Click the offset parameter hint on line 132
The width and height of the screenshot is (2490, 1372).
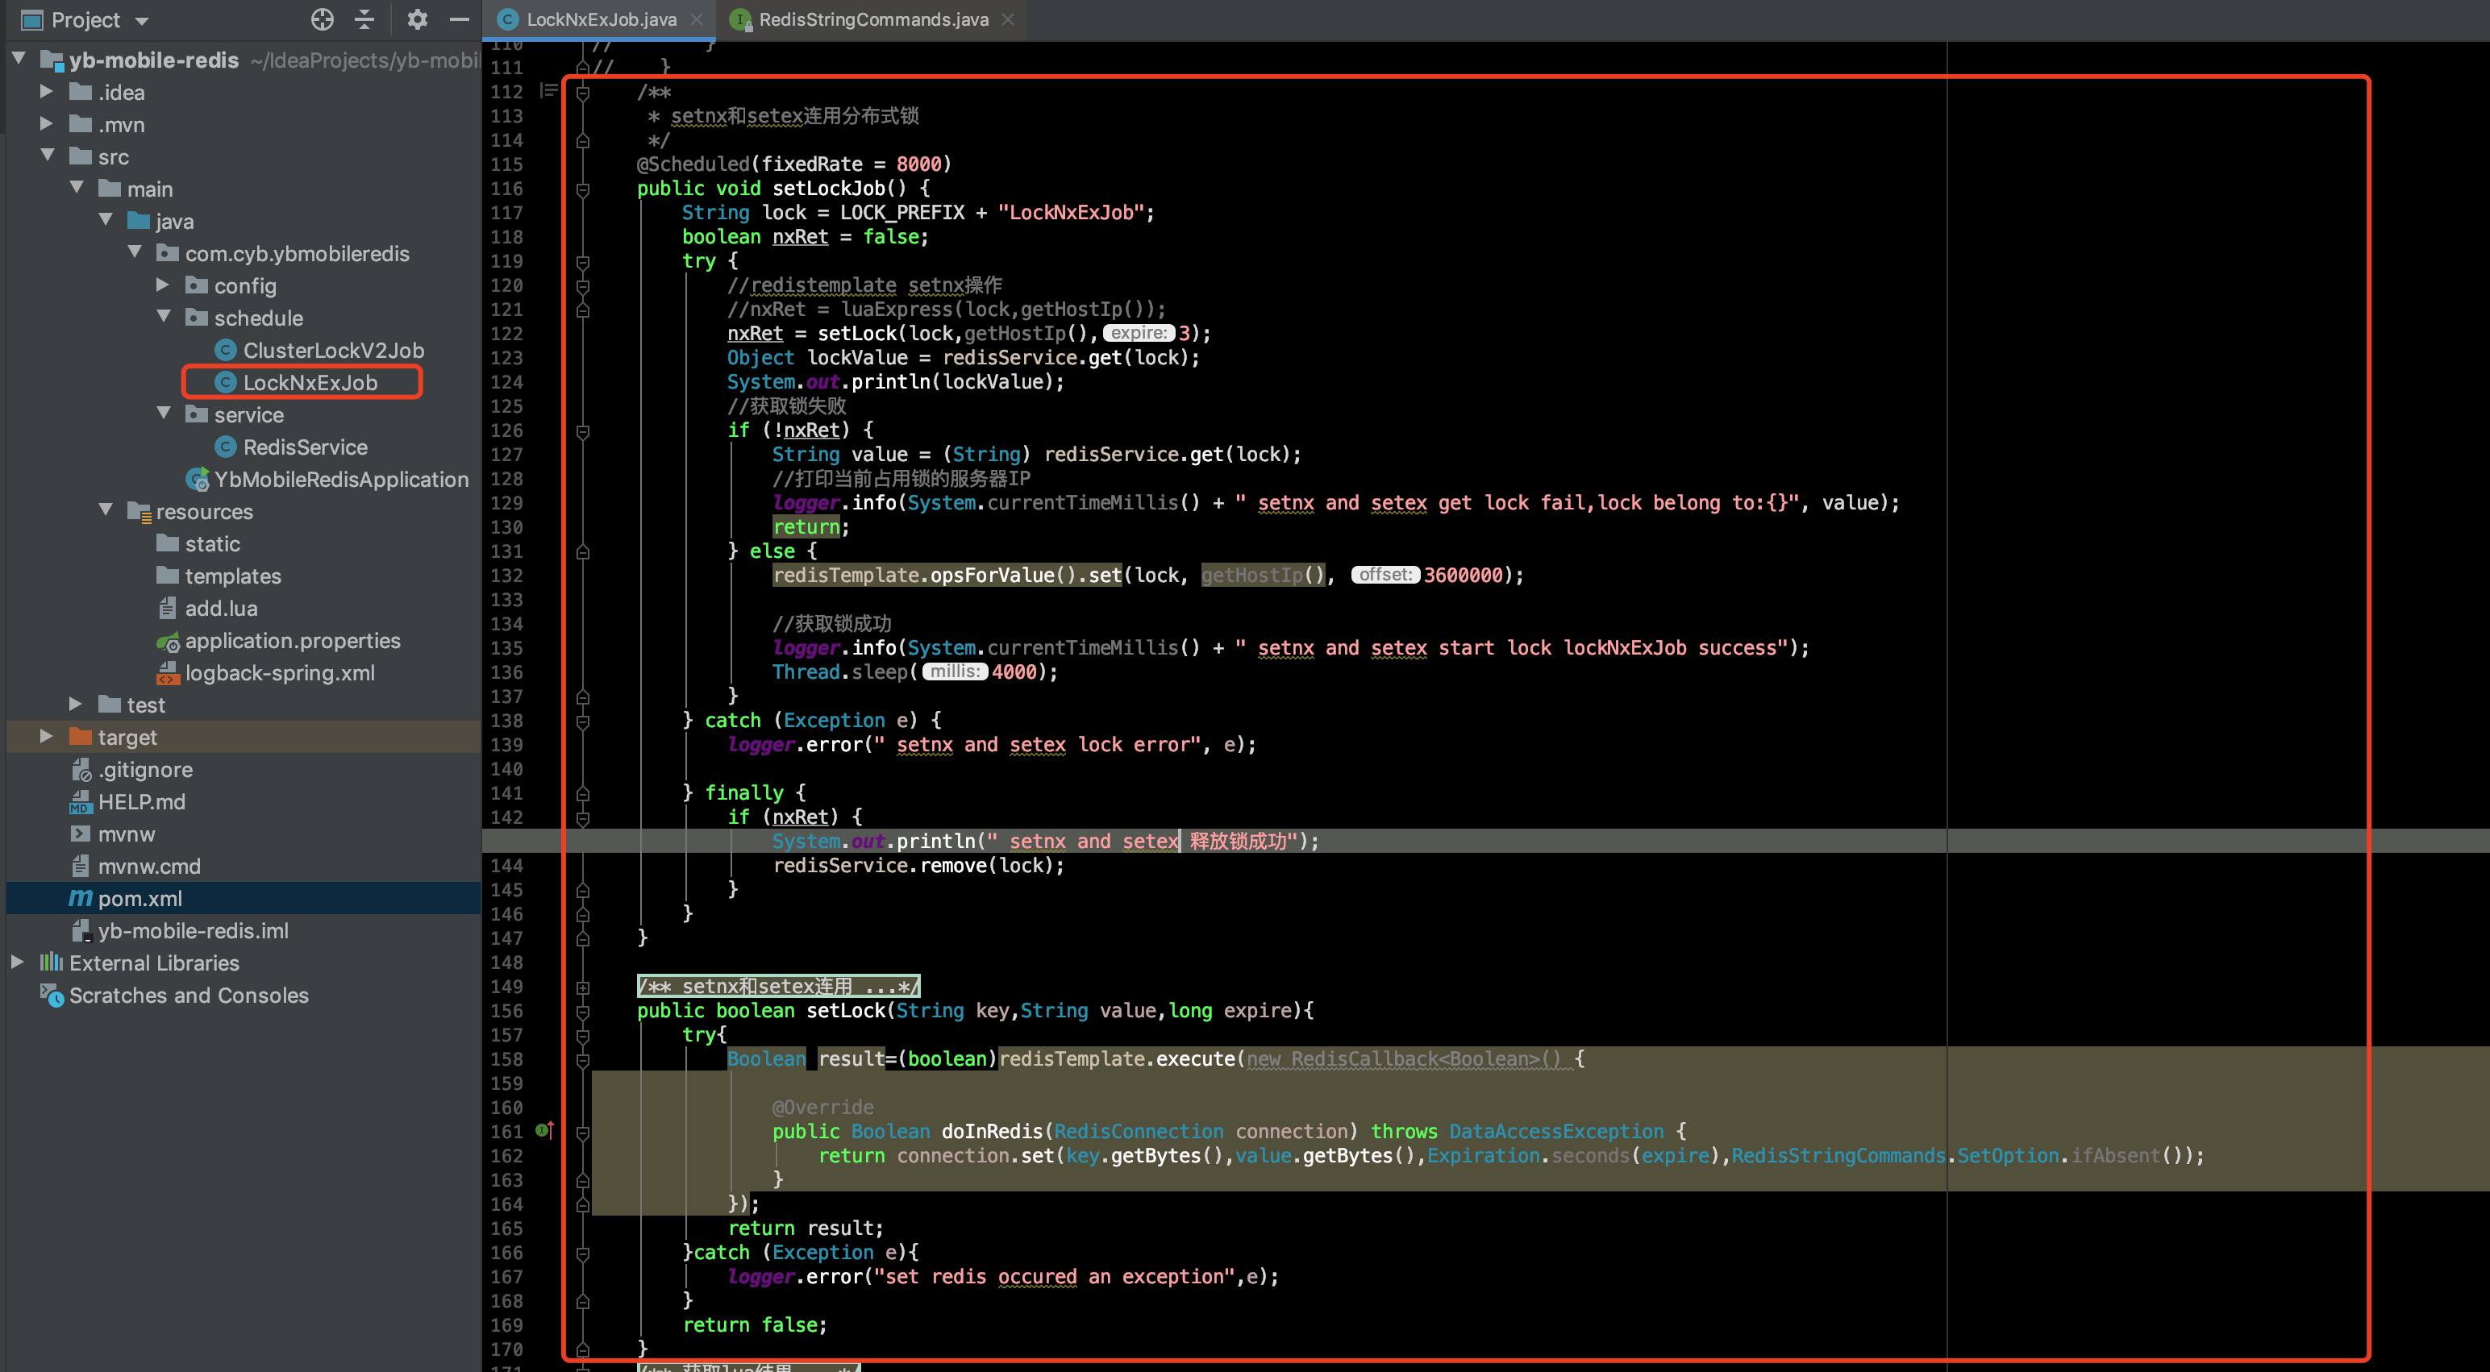(1384, 575)
